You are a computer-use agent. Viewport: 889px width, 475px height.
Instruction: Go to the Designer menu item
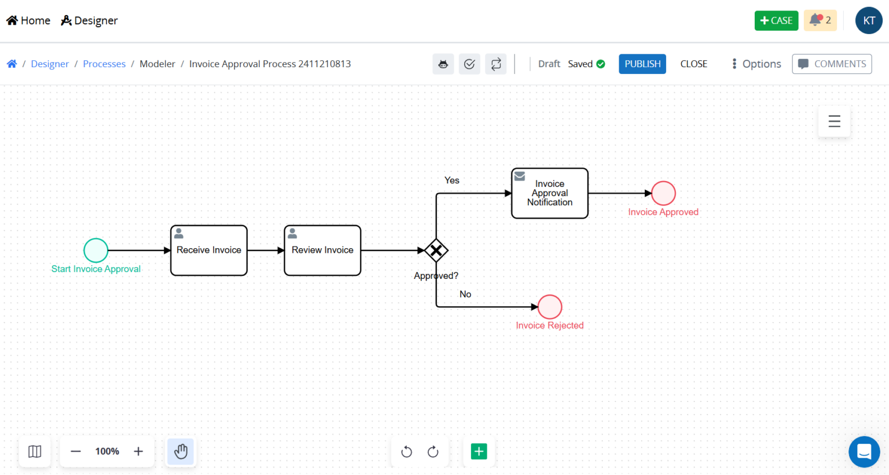pos(89,20)
